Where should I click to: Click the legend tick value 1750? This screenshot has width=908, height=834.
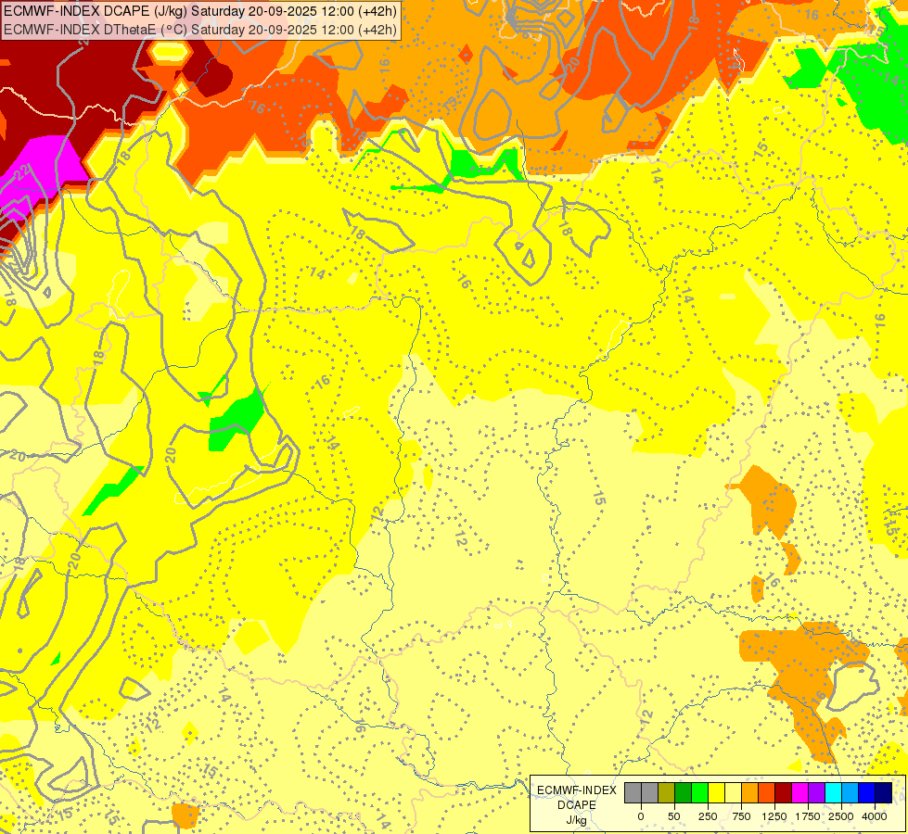(808, 816)
